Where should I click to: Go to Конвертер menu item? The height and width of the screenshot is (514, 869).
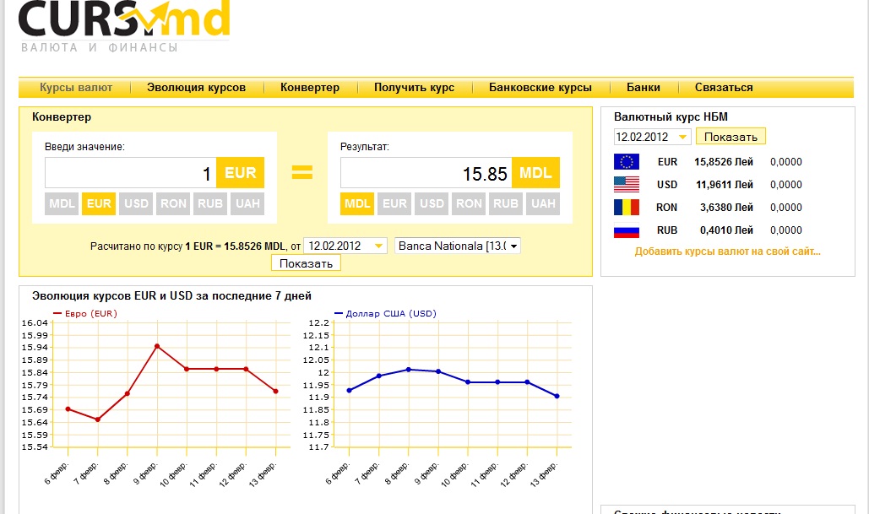click(310, 88)
